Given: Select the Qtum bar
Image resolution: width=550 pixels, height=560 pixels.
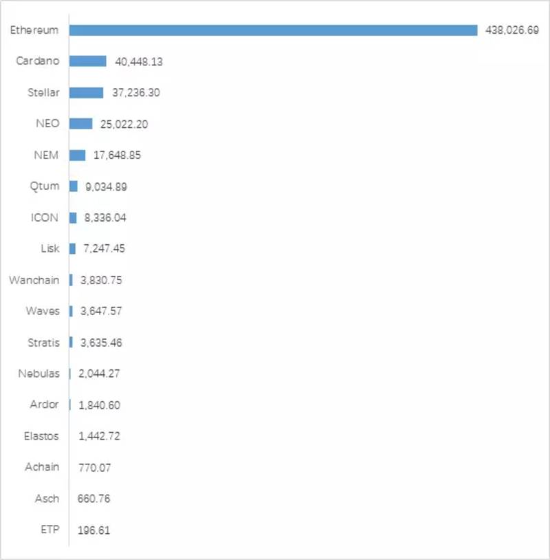Looking at the screenshot, I should [74, 186].
